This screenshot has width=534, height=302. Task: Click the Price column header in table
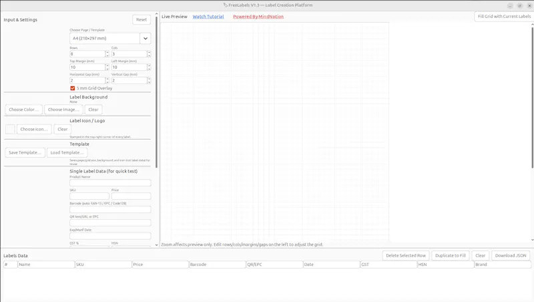tap(160, 265)
